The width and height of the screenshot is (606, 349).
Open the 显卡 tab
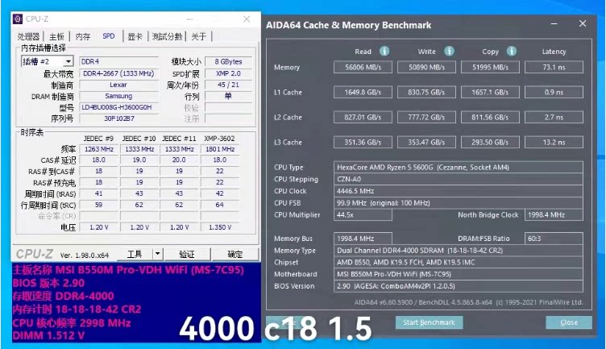tap(135, 37)
